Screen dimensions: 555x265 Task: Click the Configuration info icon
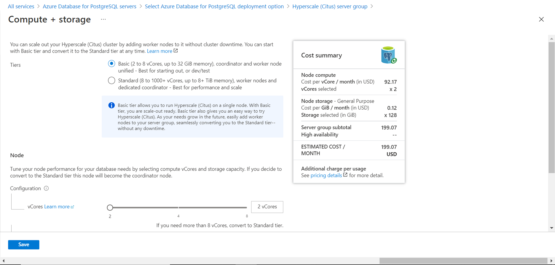(46, 188)
